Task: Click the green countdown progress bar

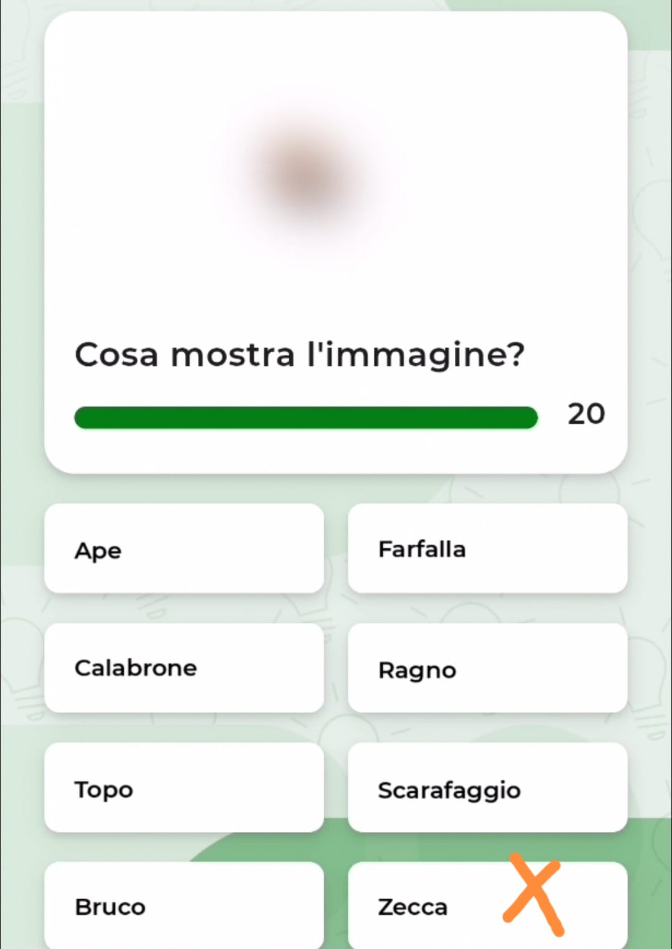Action: click(x=306, y=418)
